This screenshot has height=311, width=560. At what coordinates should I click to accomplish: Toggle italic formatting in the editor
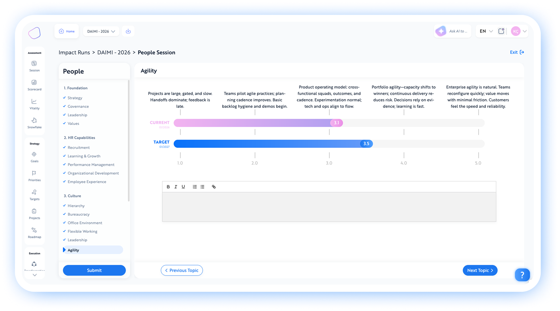[176, 187]
